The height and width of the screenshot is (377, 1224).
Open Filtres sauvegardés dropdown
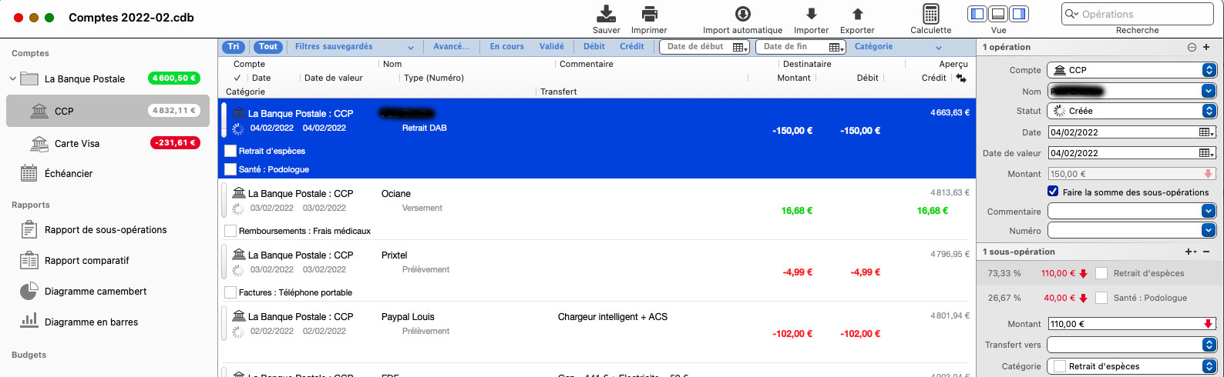355,47
